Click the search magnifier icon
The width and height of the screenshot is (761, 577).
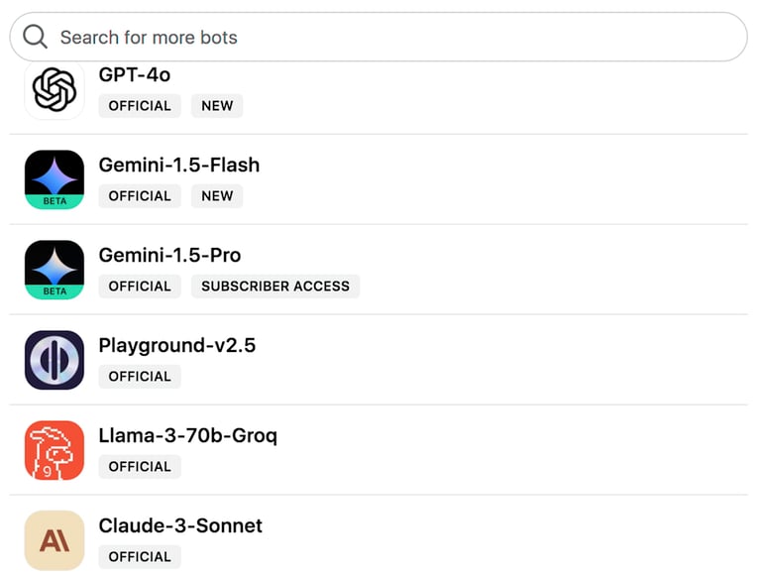pos(35,38)
